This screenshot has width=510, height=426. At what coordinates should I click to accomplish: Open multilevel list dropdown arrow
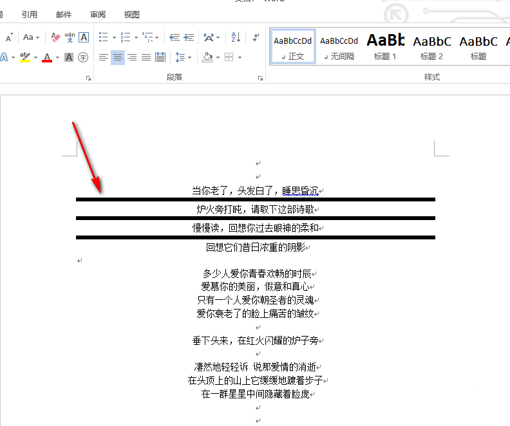pyautogui.click(x=156, y=37)
